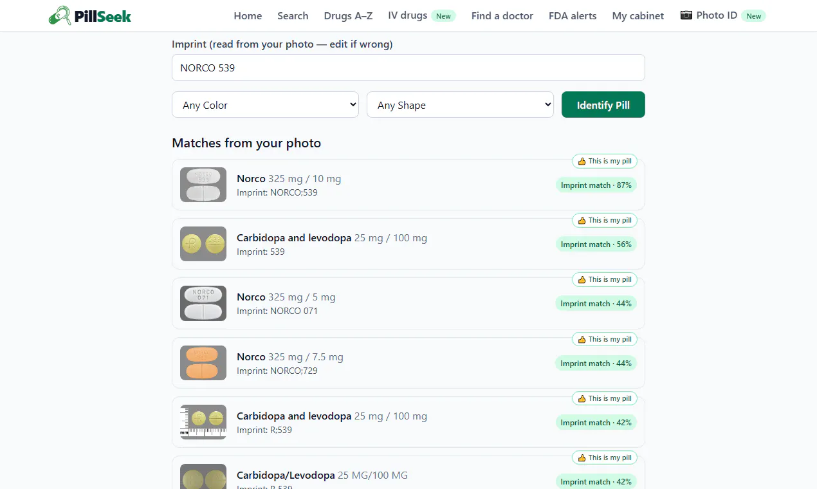This screenshot has width=817, height=489.
Task: Open Norco 325 mg / 10 mg pill image
Action: 203,185
